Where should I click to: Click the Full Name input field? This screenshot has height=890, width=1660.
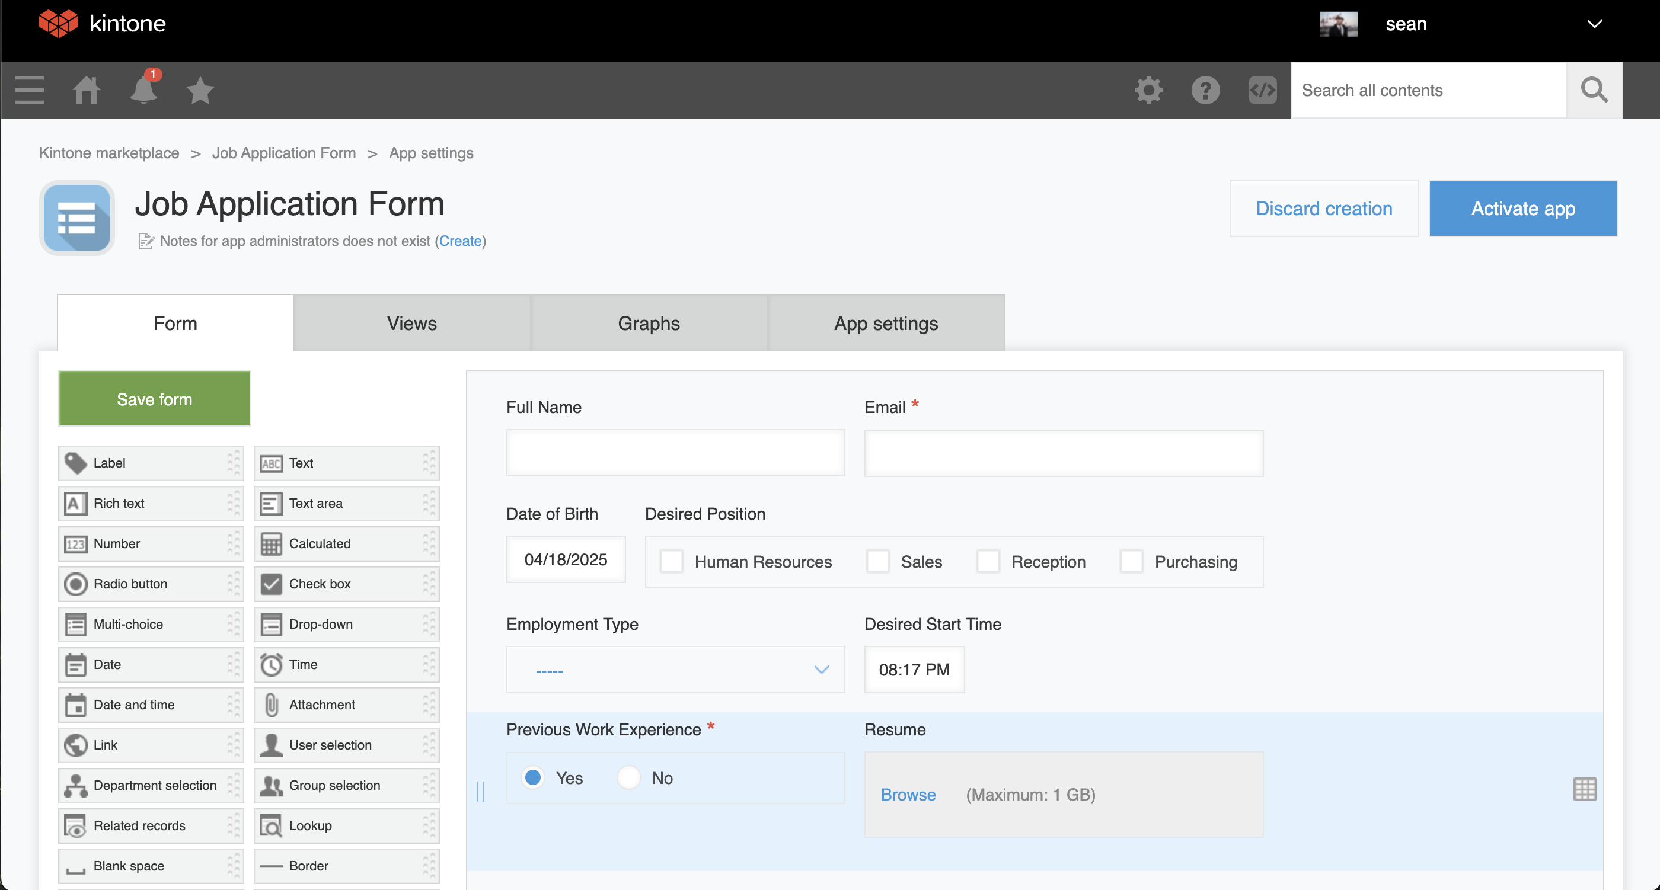675,453
